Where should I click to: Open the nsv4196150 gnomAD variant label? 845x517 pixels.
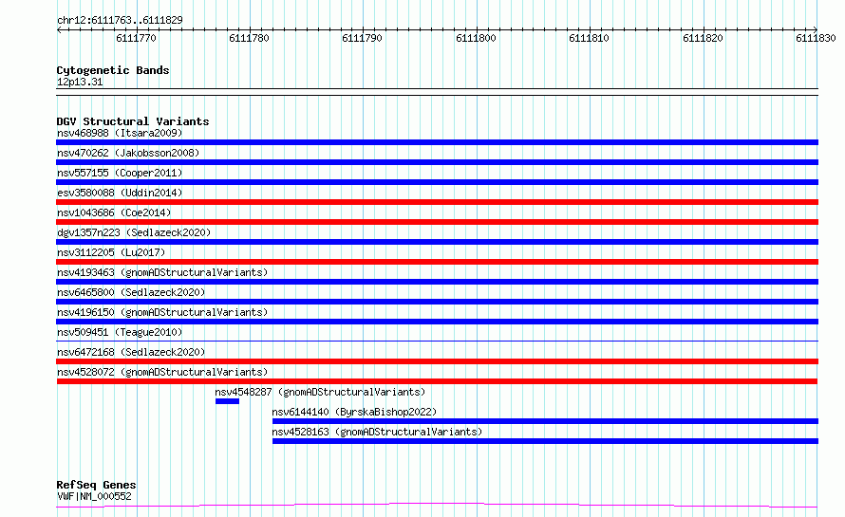pyautogui.click(x=162, y=312)
